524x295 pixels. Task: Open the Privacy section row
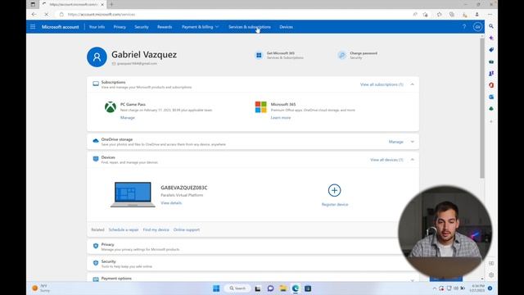click(253, 247)
